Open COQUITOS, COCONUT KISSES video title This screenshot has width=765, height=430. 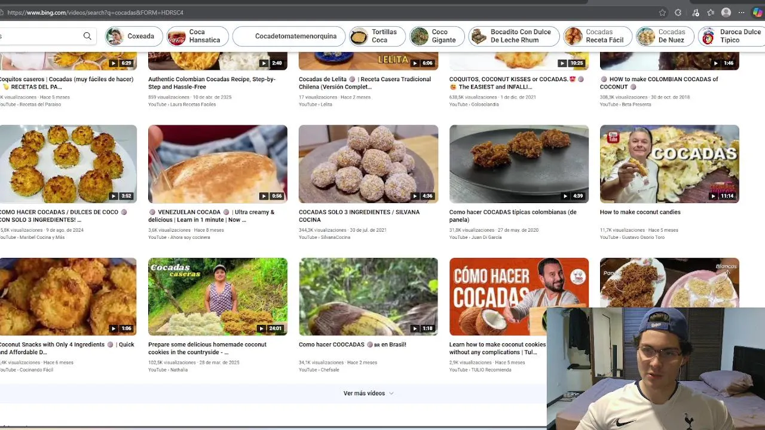point(516,83)
